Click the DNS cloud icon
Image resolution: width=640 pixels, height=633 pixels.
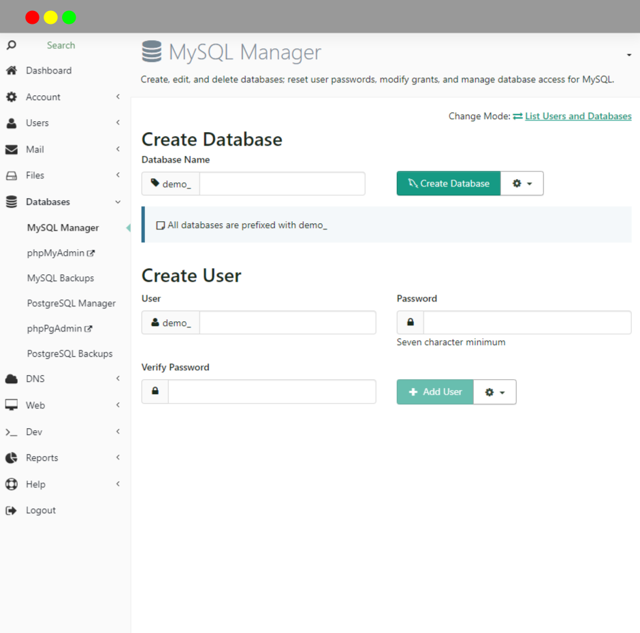click(x=12, y=378)
